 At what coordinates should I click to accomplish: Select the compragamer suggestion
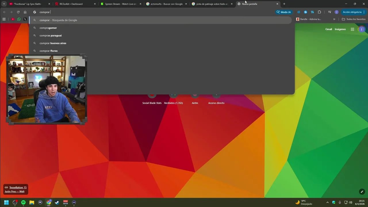tap(160, 28)
